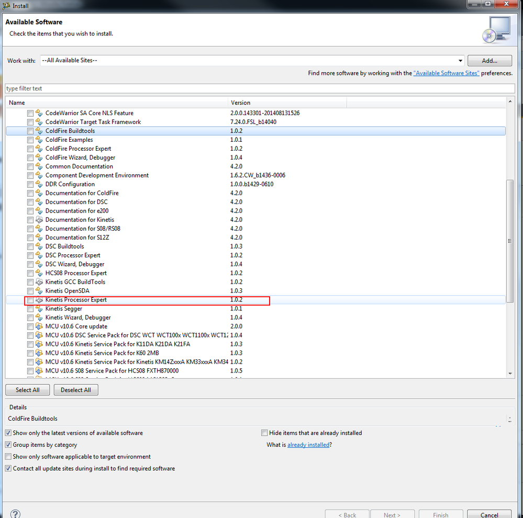Viewport: 523px width, 518px height.
Task: Click the feature icon beside ColdFire Buildtools
Action: 39,131
